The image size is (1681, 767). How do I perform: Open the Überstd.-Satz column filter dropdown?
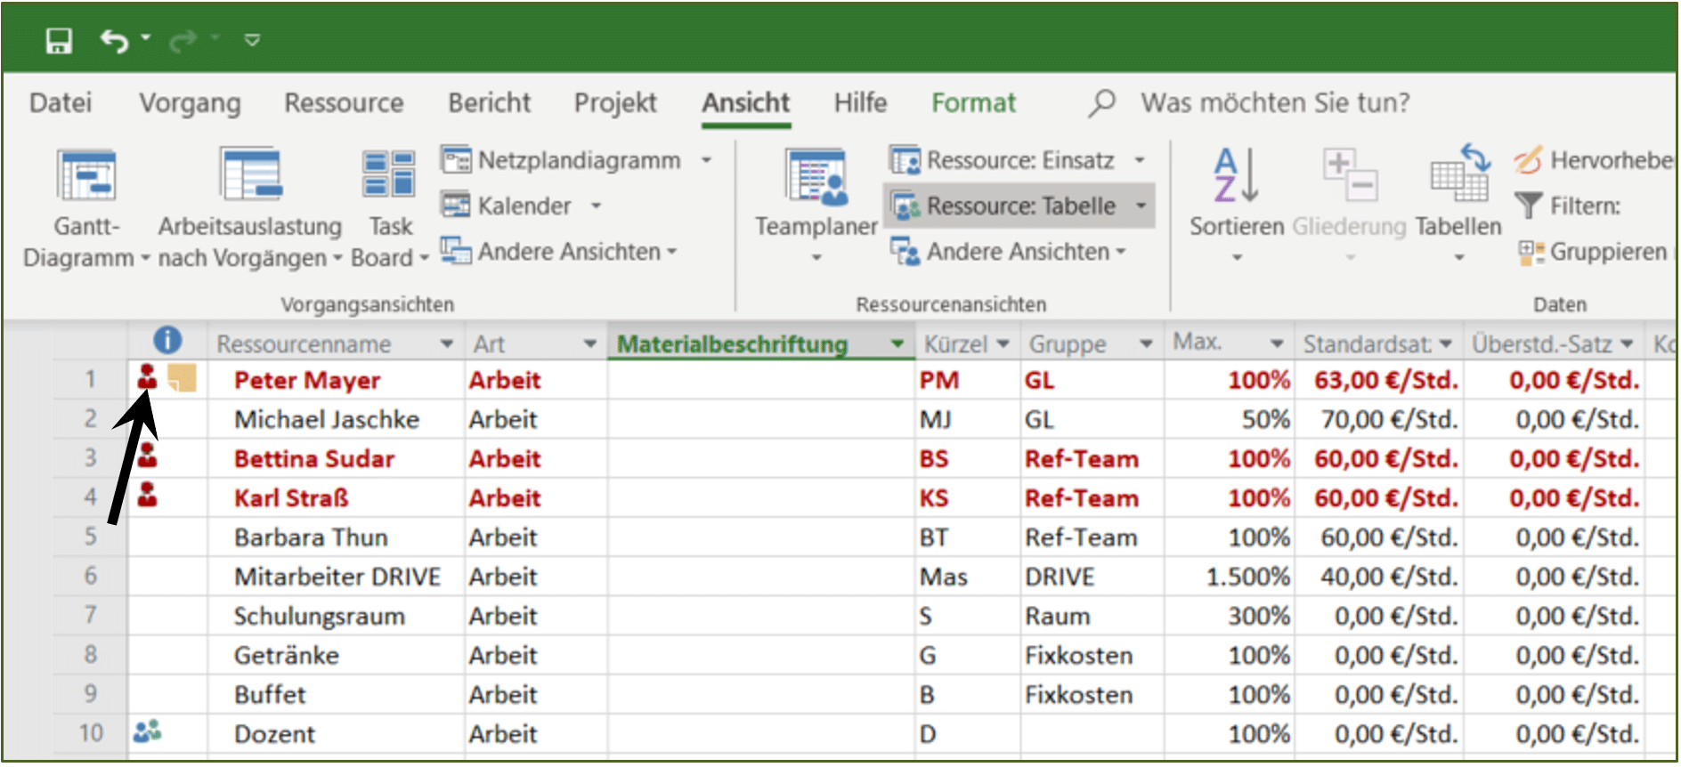1628,343
